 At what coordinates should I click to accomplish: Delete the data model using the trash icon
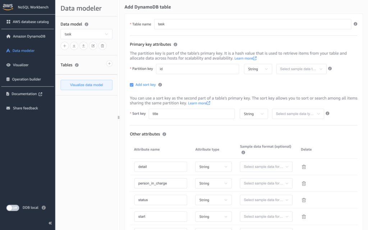tap(102, 46)
